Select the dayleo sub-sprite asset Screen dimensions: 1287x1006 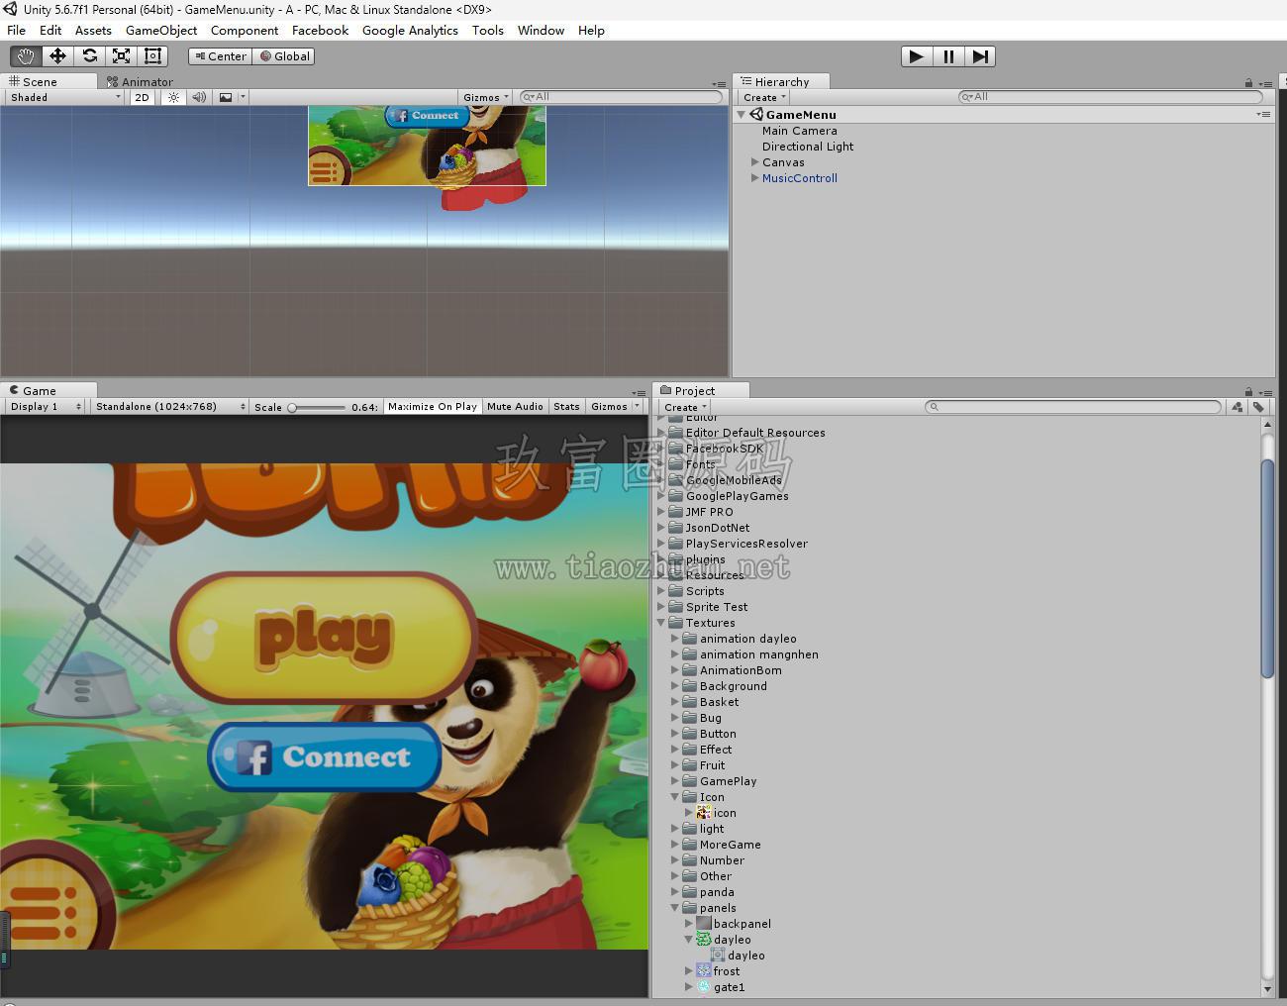(746, 956)
